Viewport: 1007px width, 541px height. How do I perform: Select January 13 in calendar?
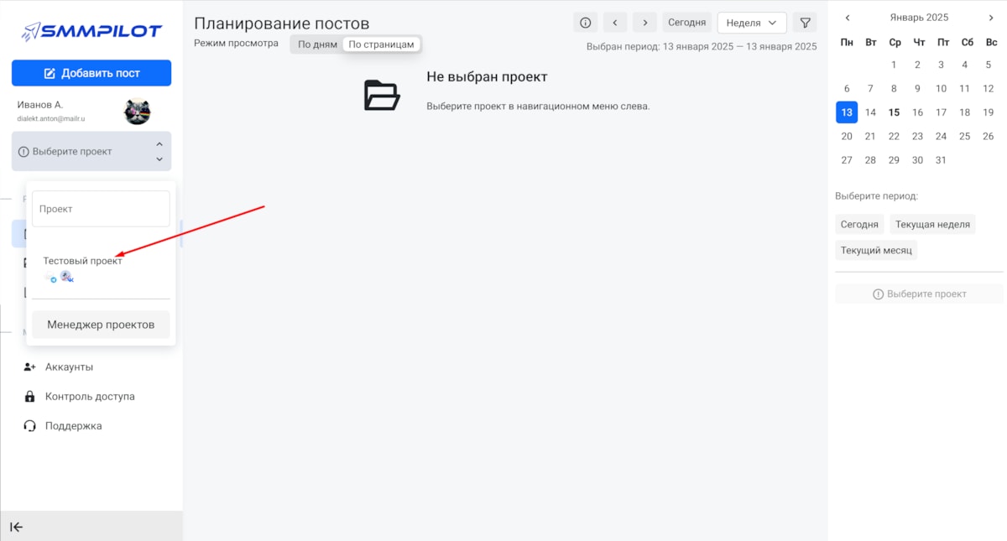[847, 112]
